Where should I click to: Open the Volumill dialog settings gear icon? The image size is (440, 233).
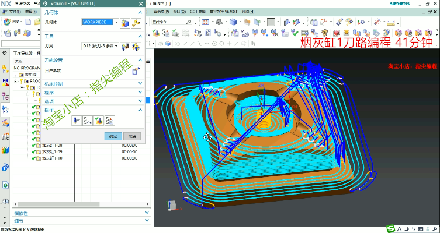tap(44, 4)
